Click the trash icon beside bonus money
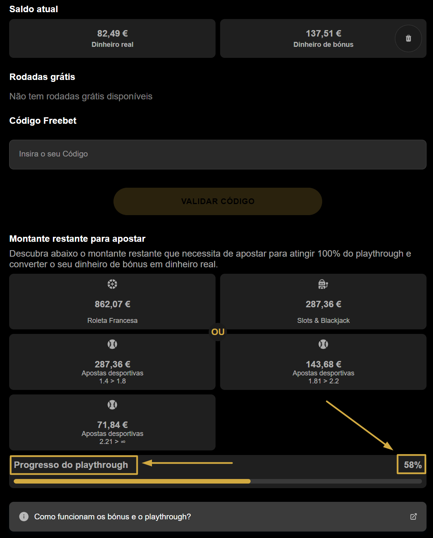This screenshot has height=538, width=433. pos(408,38)
